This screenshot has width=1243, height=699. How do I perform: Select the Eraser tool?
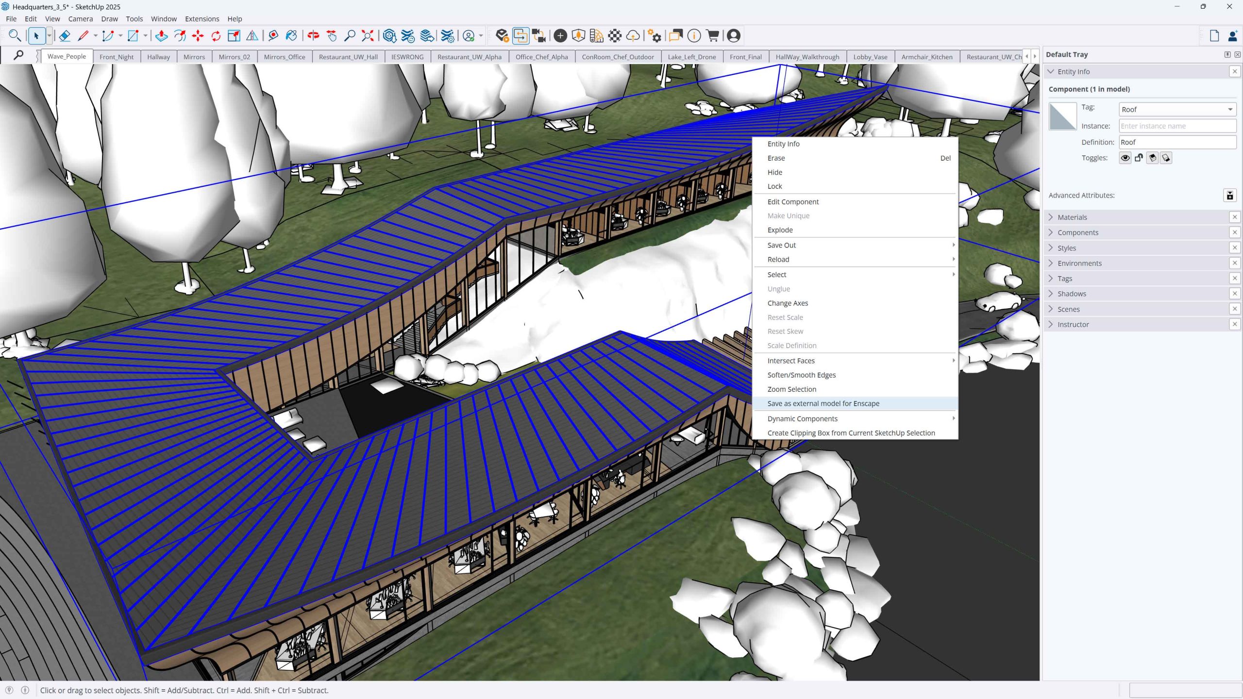coord(65,36)
